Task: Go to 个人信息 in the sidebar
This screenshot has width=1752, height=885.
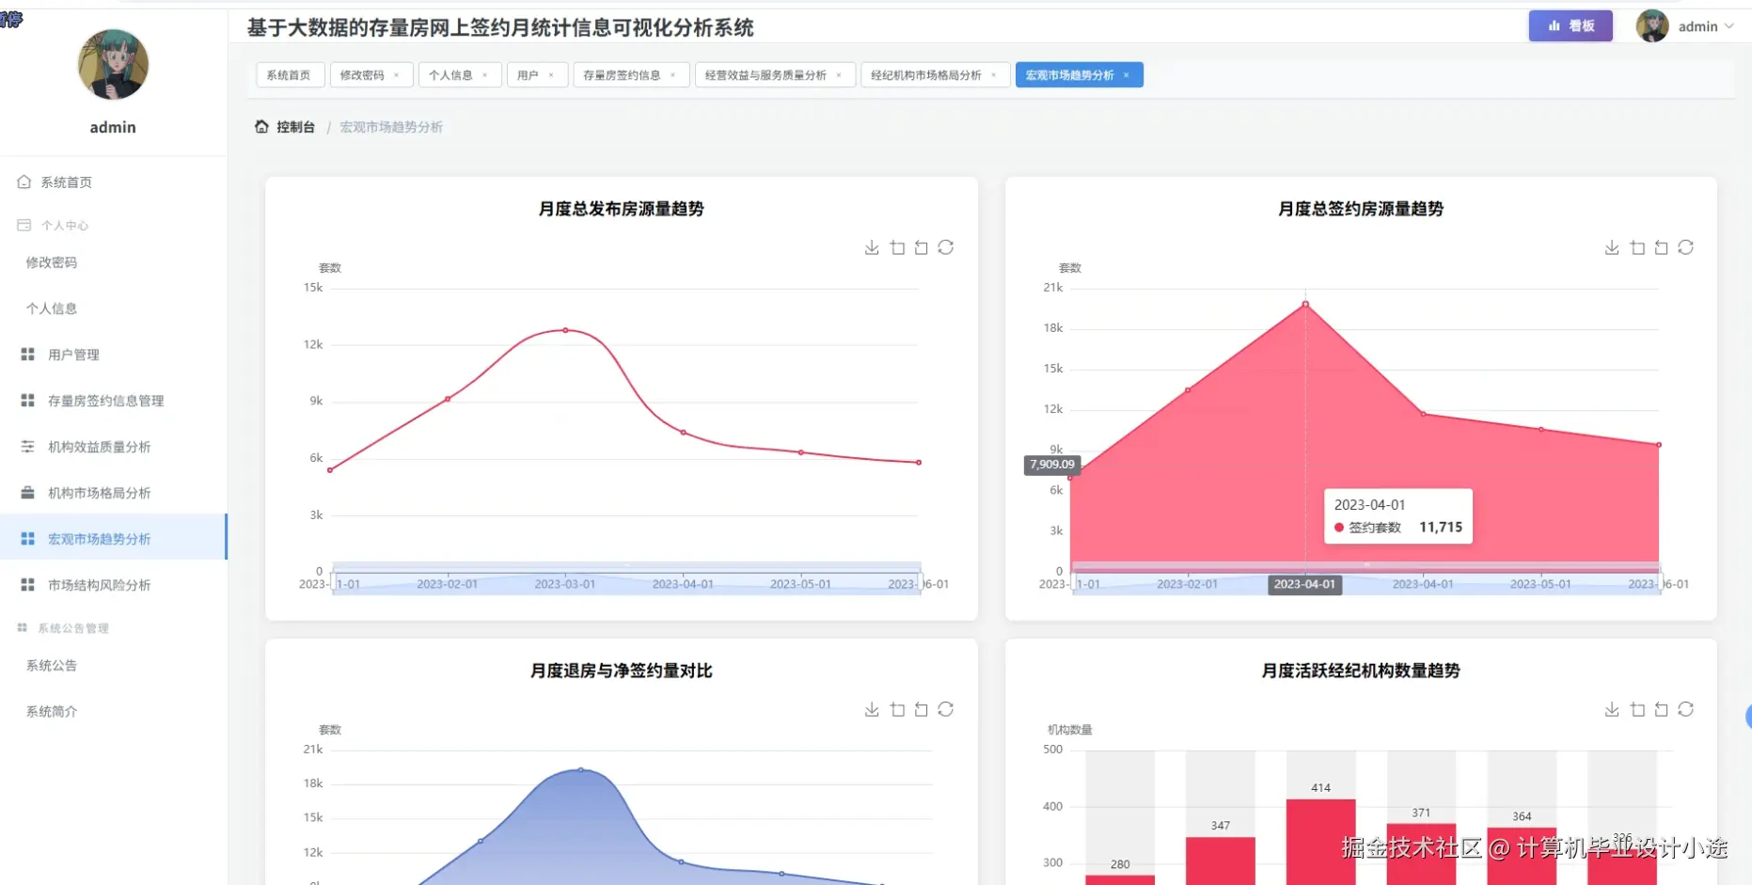Action: coord(113,308)
